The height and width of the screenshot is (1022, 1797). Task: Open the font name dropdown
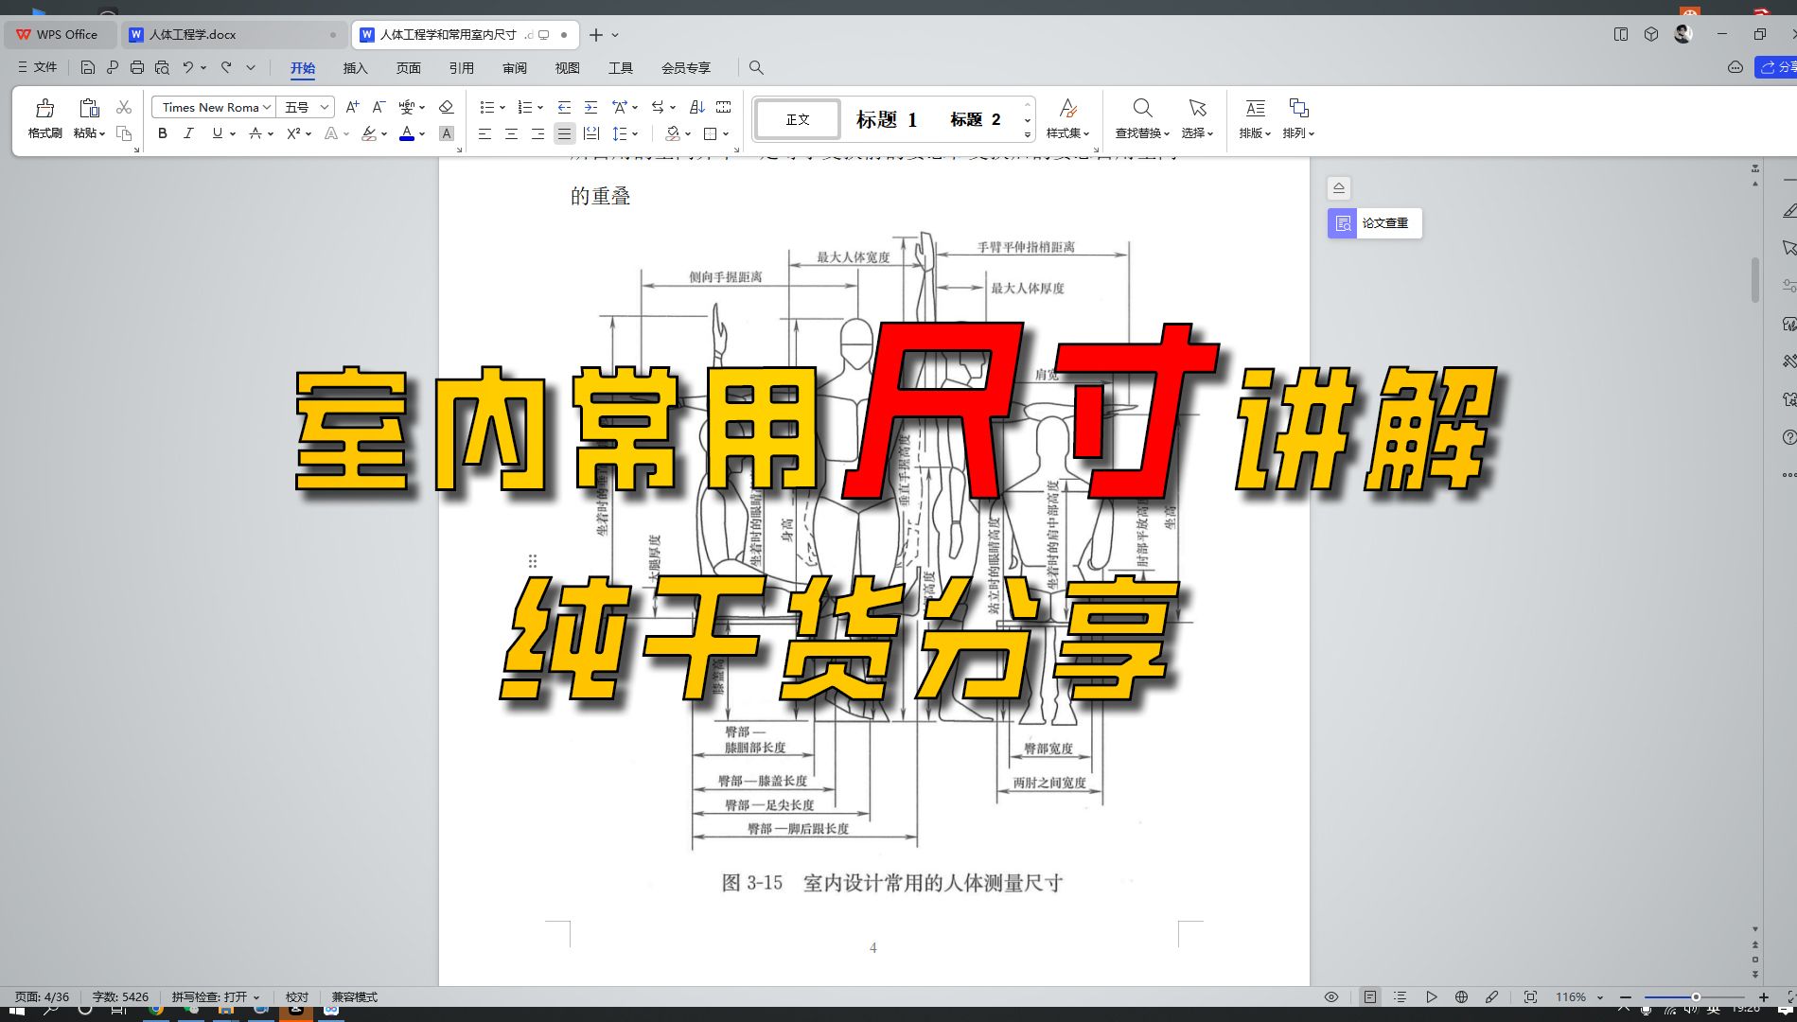pos(267,107)
